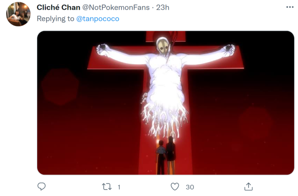298x196 pixels.
Task: Click the left outstretched hand in the image
Action: (x=101, y=48)
